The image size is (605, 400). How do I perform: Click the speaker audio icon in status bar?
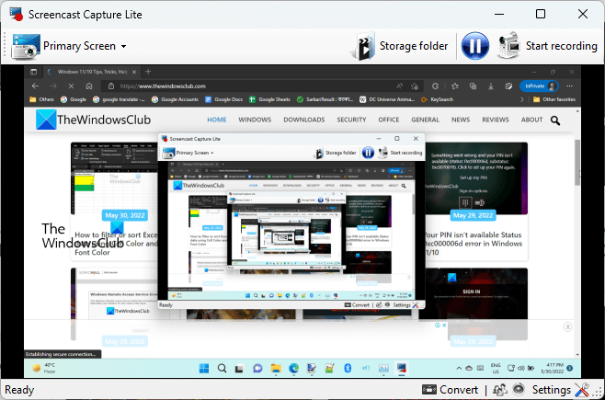coord(519,388)
